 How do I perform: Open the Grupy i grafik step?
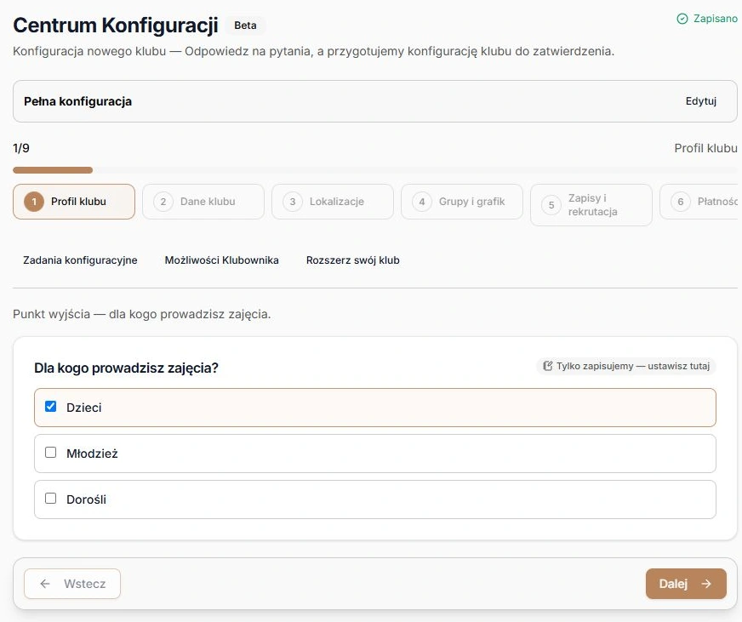tap(462, 202)
